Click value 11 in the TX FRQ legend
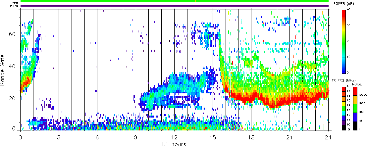 click(348, 120)
